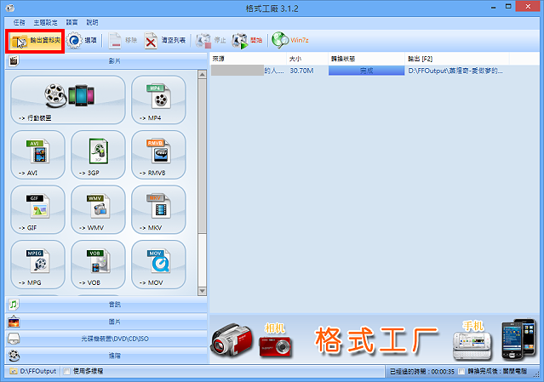
Task: Click the 格式工厂 banner logo text
Action: pyautogui.click(x=376, y=340)
